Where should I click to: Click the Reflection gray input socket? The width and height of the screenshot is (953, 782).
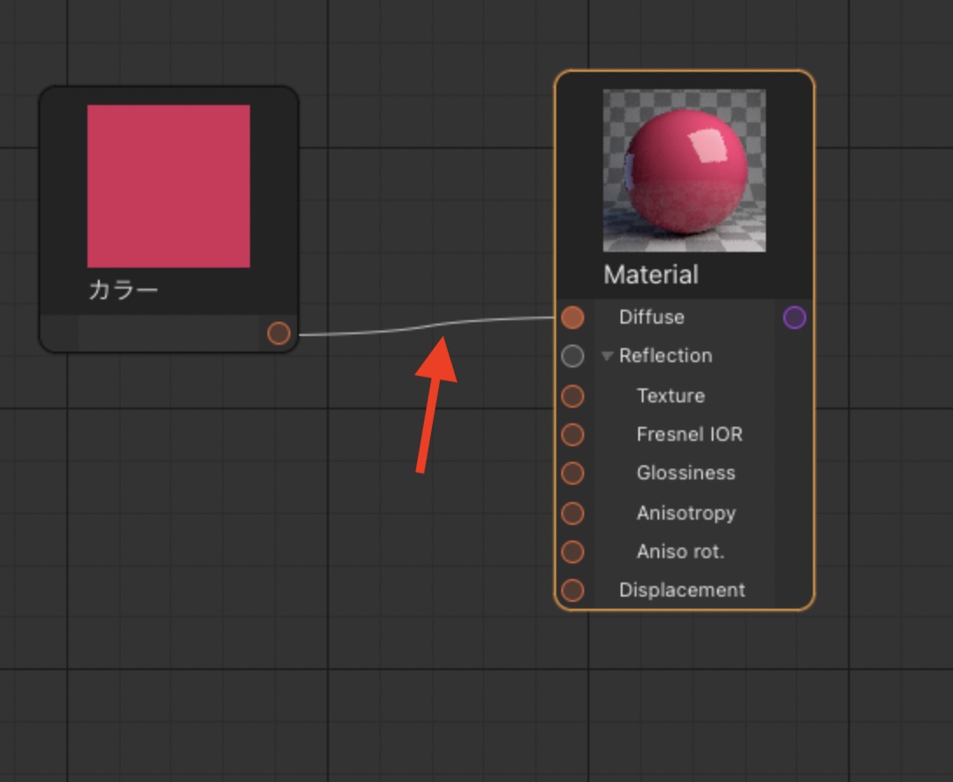572,356
